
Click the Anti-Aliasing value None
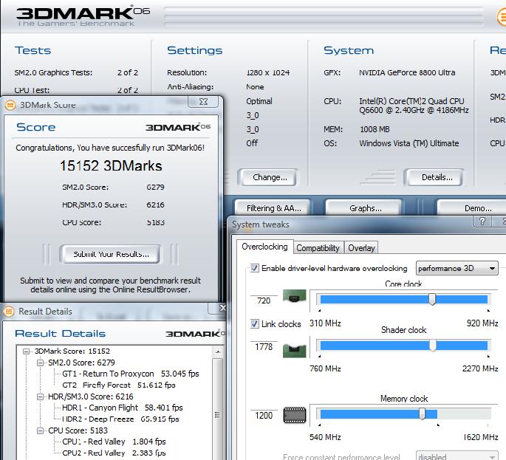pyautogui.click(x=255, y=87)
